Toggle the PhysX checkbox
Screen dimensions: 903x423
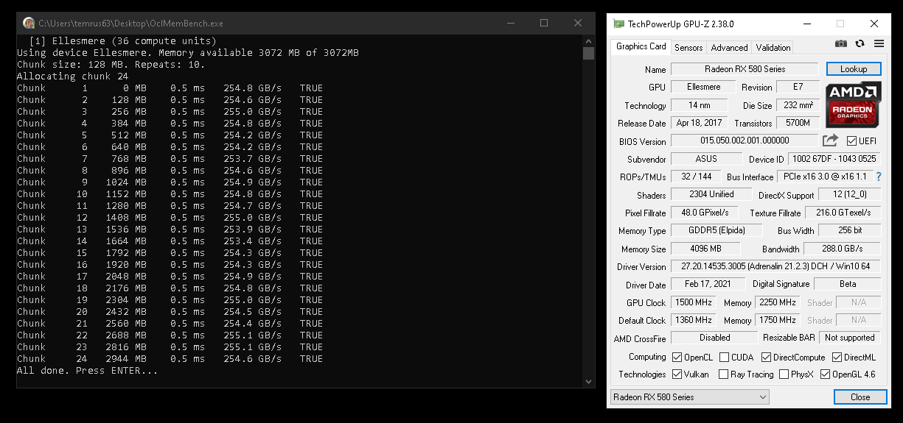[784, 374]
